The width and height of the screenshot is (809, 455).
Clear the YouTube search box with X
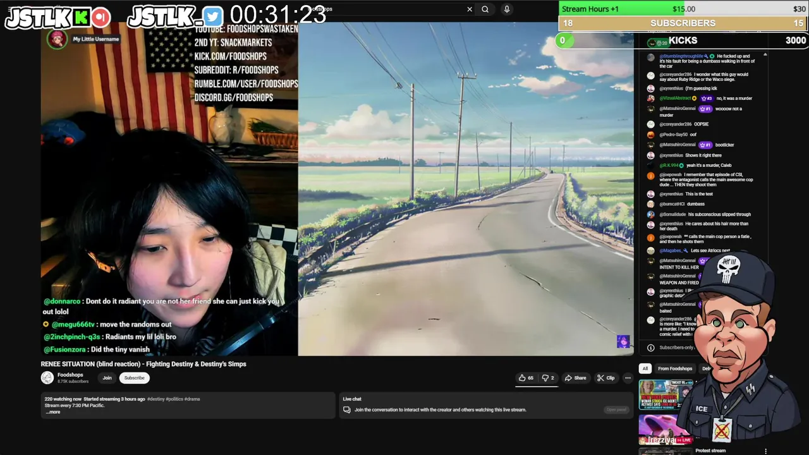[x=470, y=9]
